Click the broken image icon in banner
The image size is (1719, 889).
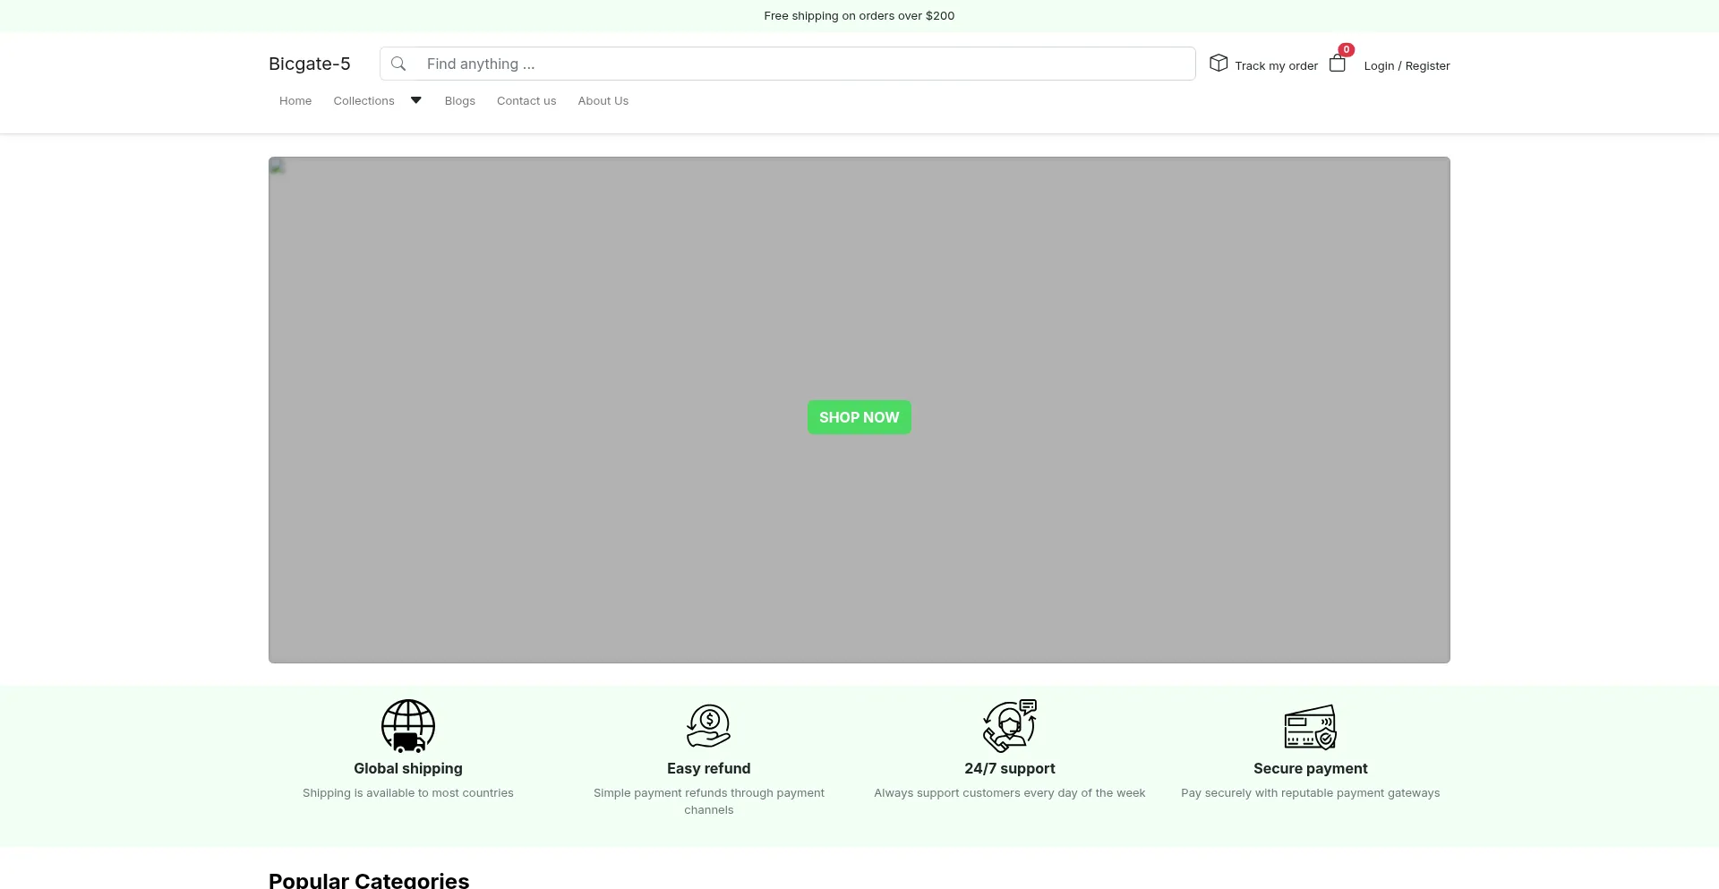(x=278, y=167)
